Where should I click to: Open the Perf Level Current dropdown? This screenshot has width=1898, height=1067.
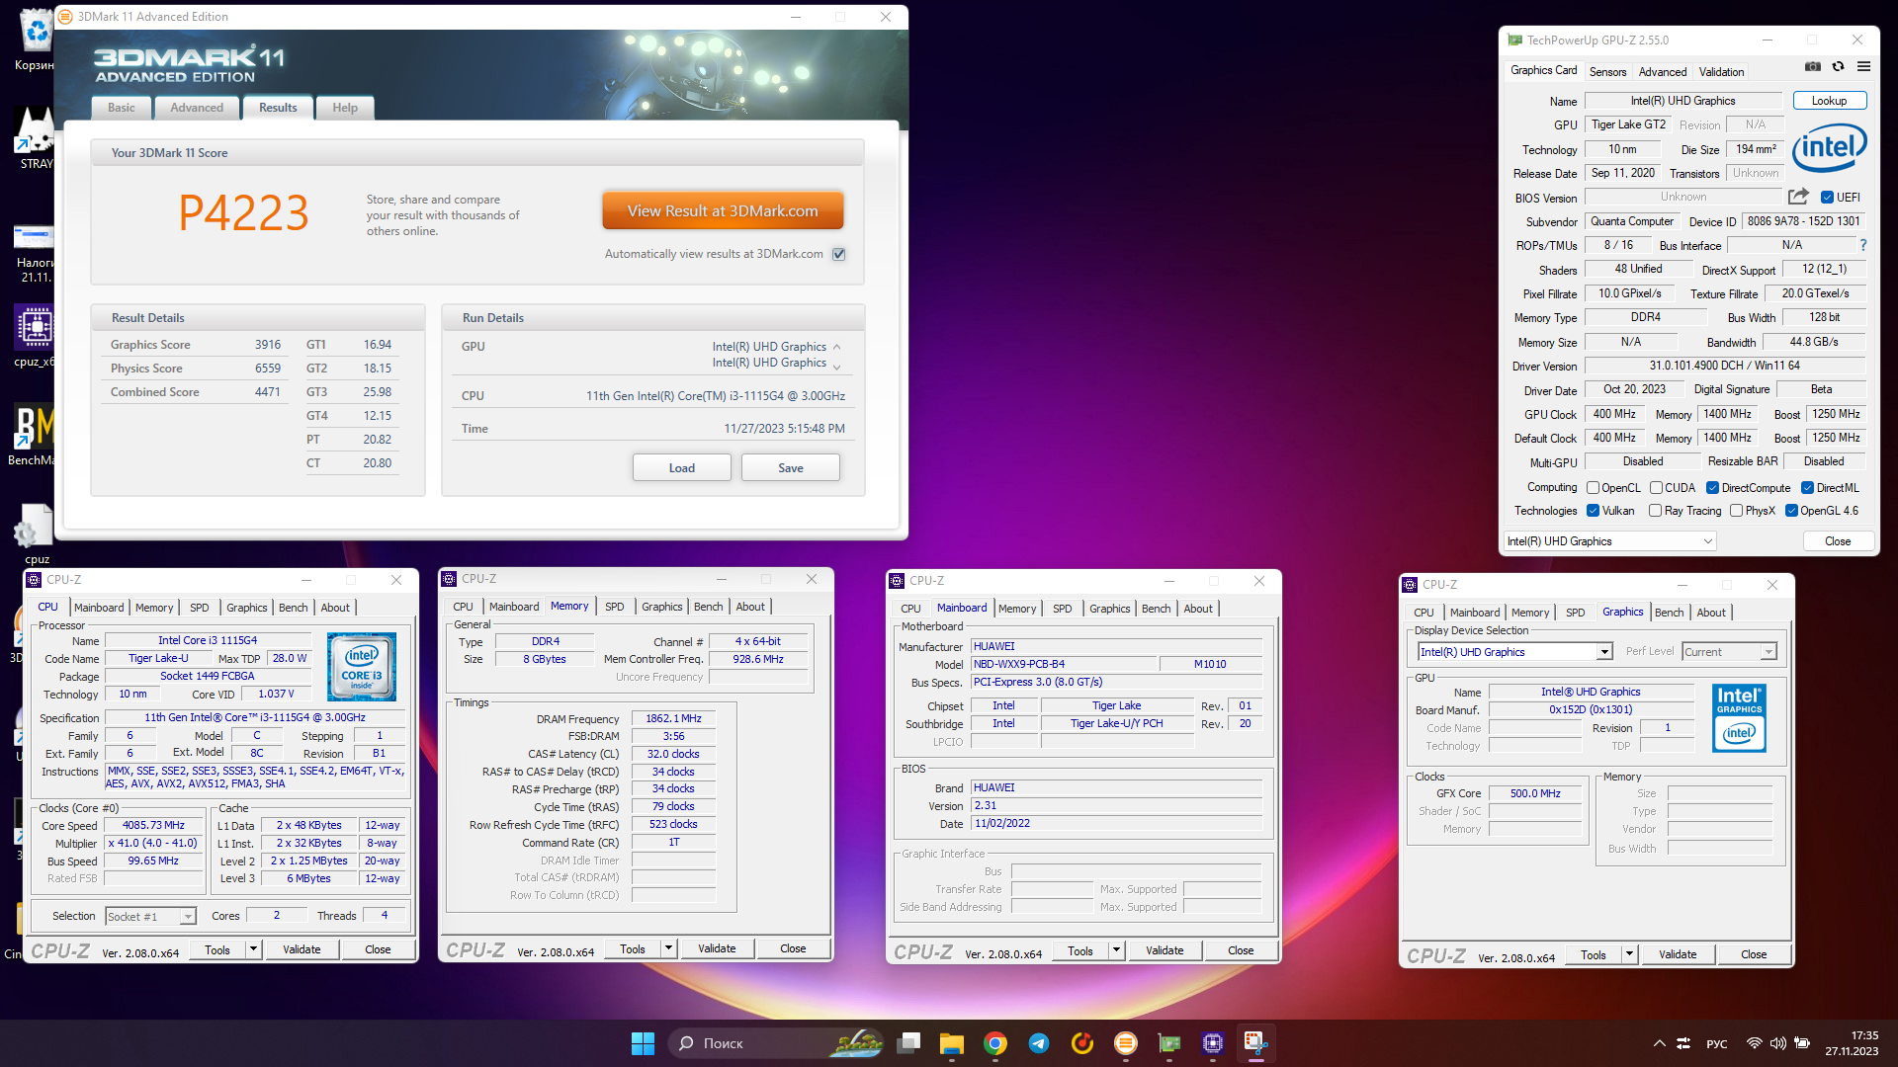coord(1729,652)
